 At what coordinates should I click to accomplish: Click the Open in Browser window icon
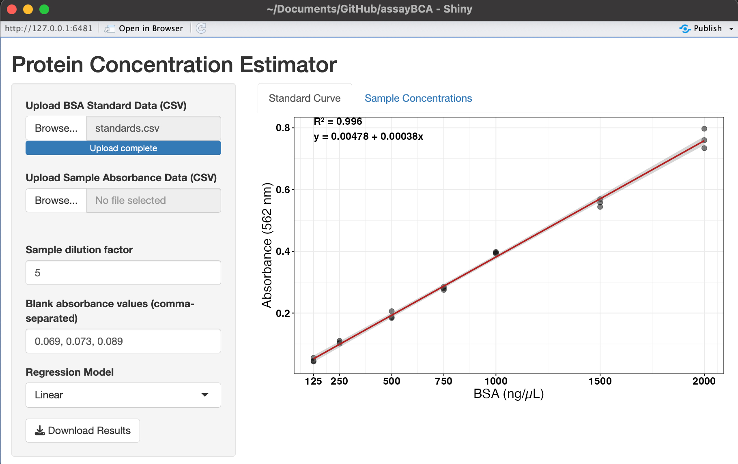tap(109, 28)
